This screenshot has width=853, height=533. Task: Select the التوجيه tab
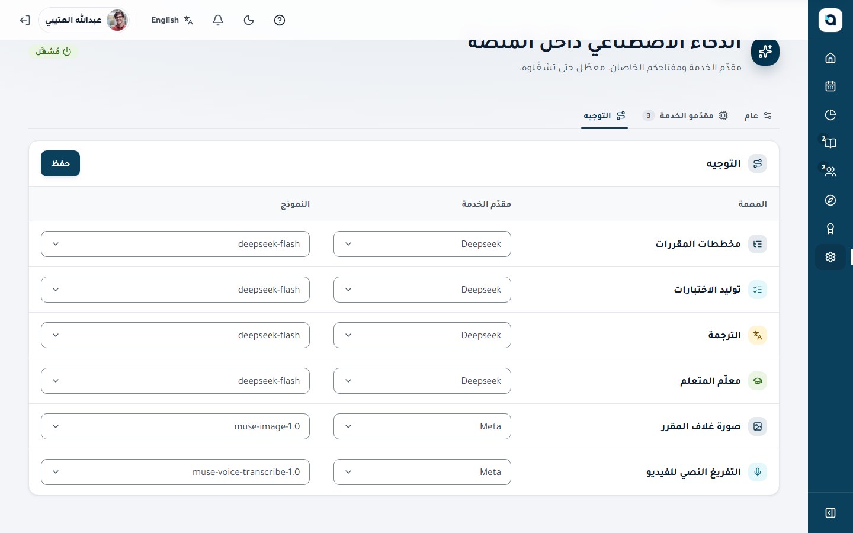click(x=604, y=115)
